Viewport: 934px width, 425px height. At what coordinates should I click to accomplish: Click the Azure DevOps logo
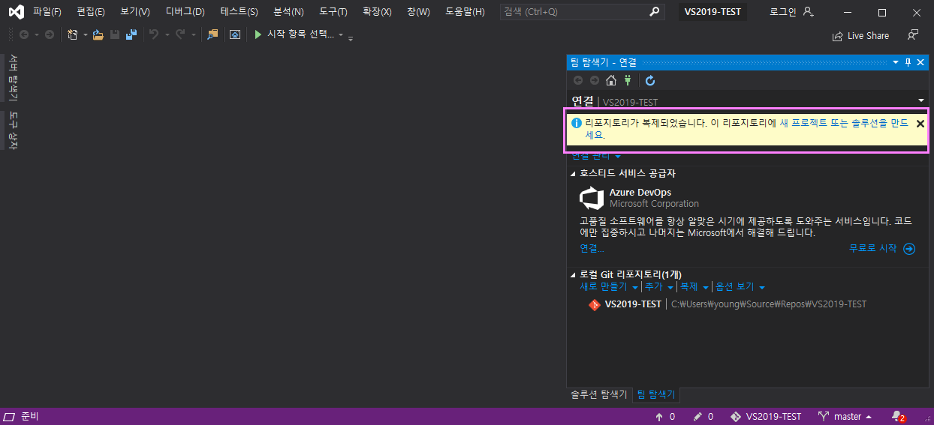click(592, 199)
